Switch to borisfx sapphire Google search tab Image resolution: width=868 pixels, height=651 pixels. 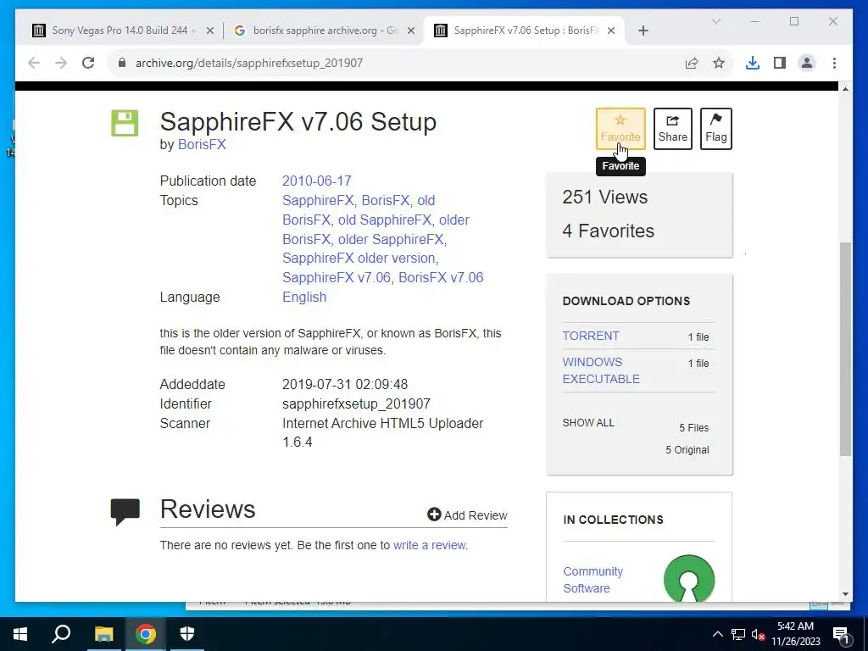tap(325, 31)
